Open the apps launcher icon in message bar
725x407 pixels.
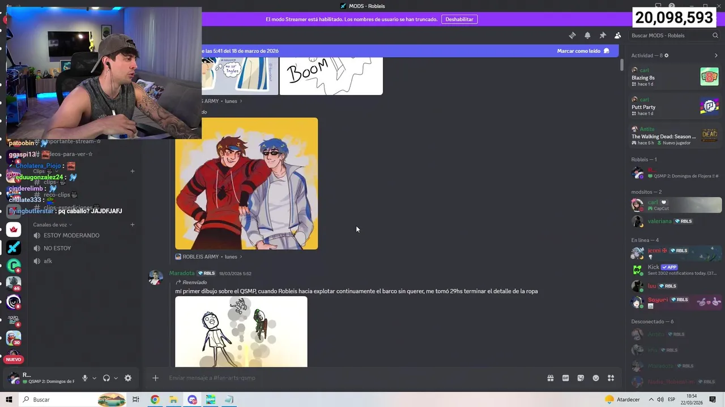(611, 378)
